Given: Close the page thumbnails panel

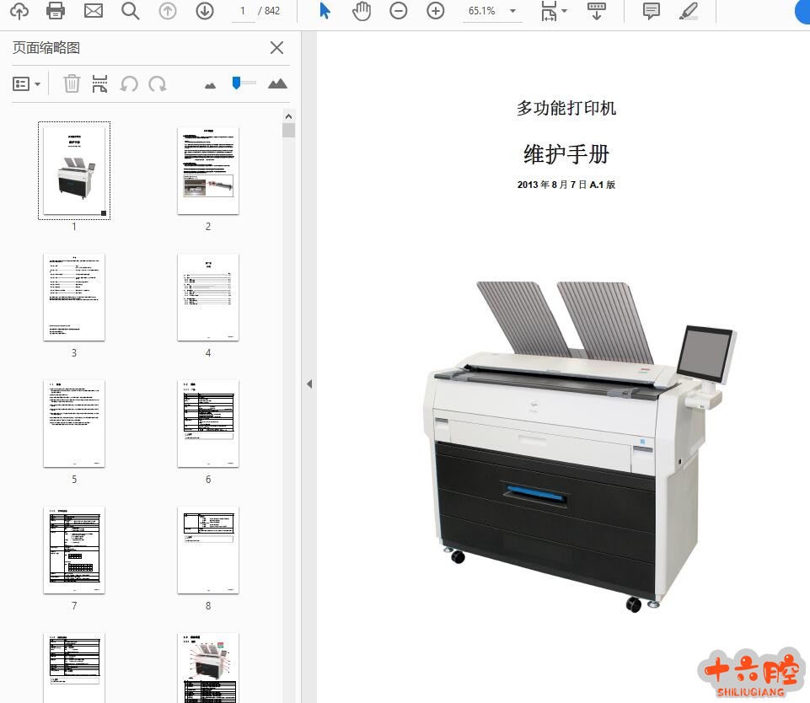Looking at the screenshot, I should click(276, 48).
